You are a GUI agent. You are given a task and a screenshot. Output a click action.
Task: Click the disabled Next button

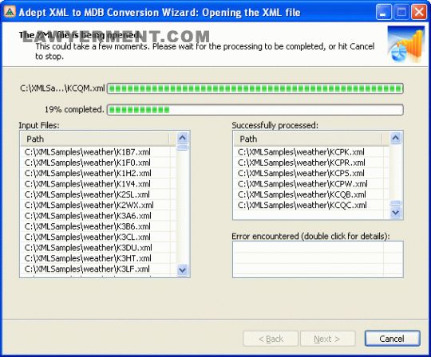[327, 339]
